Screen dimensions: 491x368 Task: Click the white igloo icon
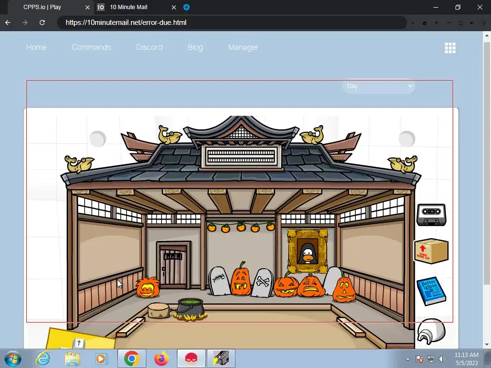point(431,332)
